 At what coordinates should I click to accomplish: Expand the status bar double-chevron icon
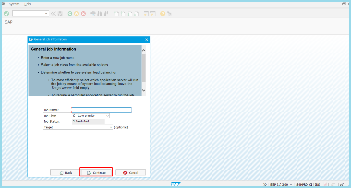[265, 185]
